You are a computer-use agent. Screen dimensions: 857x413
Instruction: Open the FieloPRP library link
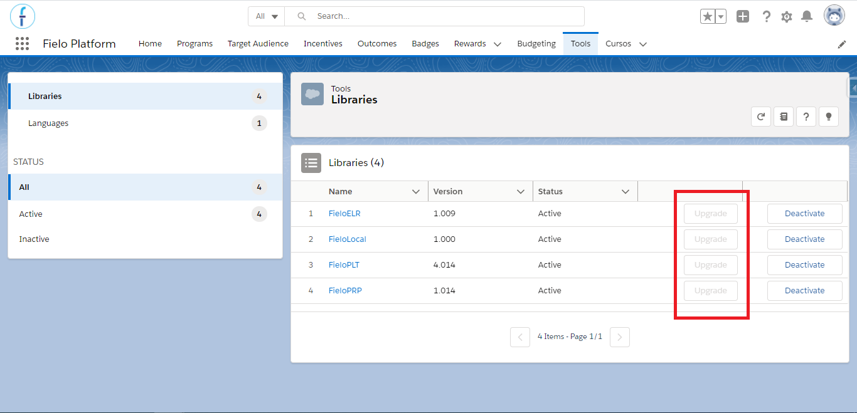pos(345,291)
